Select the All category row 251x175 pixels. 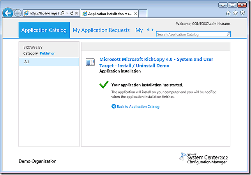[x=49, y=62]
